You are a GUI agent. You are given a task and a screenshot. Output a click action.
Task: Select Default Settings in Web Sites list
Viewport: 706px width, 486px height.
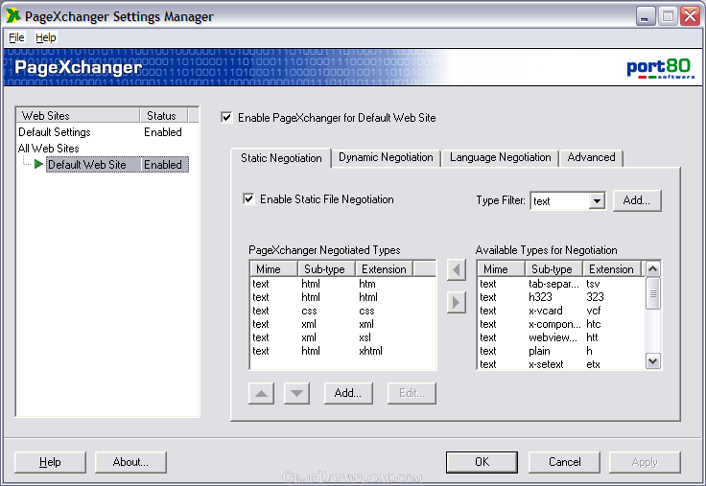pyautogui.click(x=103, y=132)
